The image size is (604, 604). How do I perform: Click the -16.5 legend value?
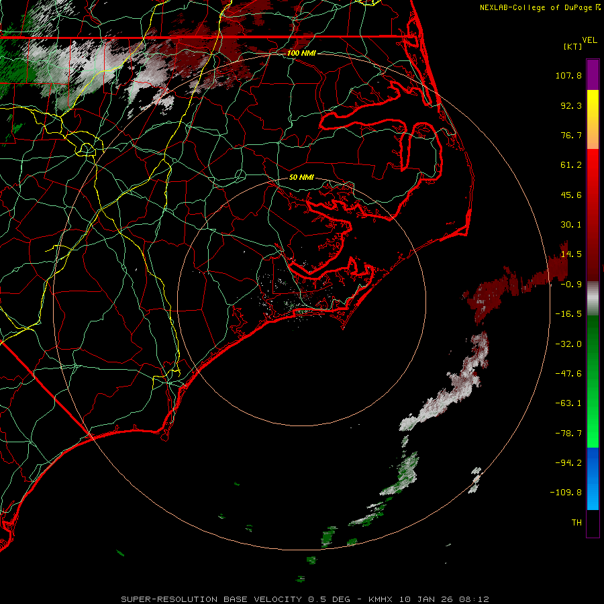point(568,314)
